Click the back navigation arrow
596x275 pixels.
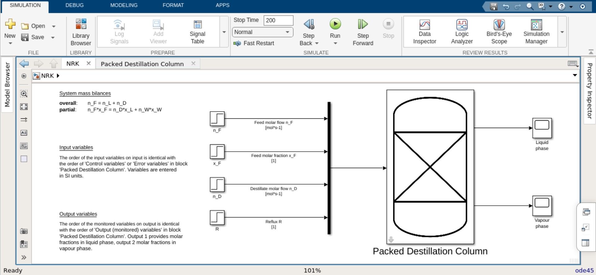[x=24, y=64]
